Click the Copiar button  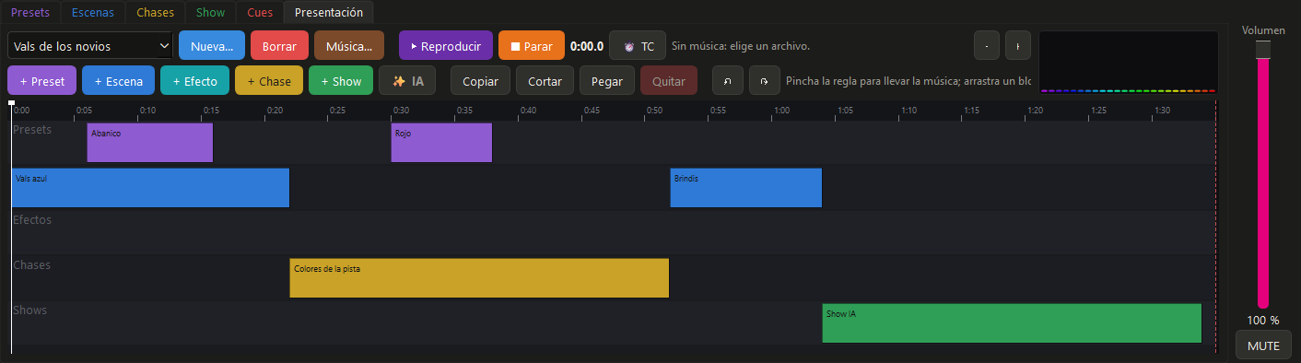click(480, 81)
